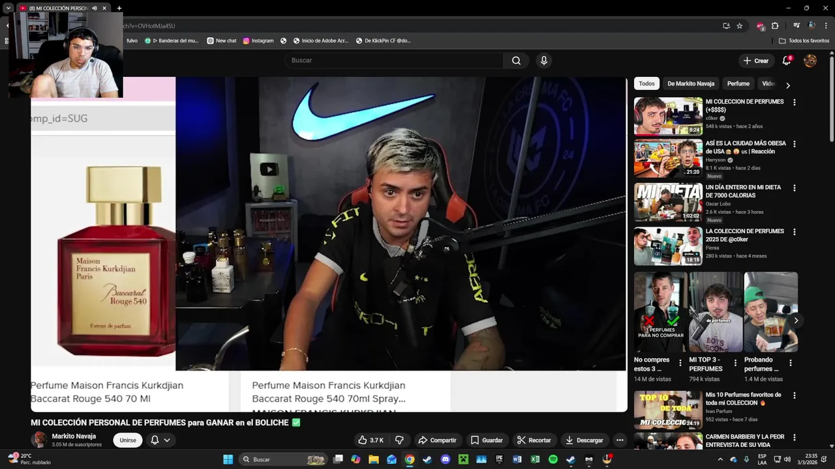
Task: Open Chrome extensions puzzle icon
Action: pyautogui.click(x=775, y=26)
